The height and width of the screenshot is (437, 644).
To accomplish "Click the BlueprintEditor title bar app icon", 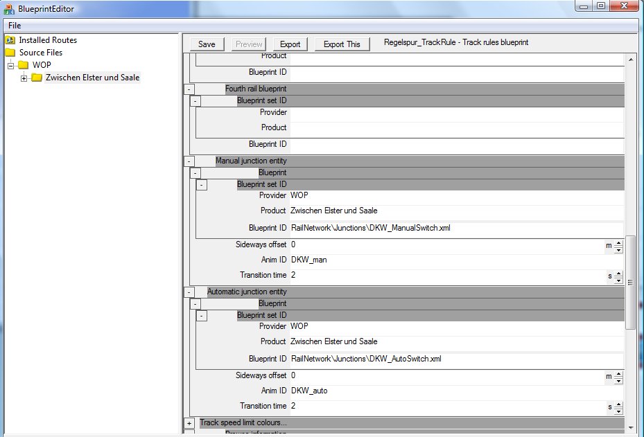I will 8,8.
